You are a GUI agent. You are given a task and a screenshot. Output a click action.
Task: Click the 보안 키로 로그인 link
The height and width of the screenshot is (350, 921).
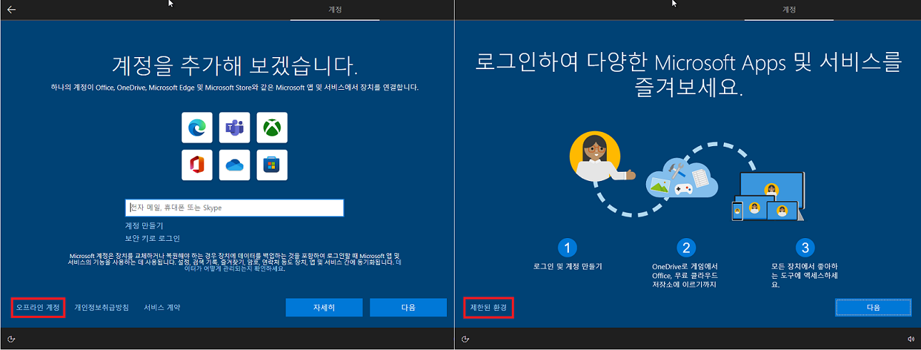pyautogui.click(x=153, y=238)
